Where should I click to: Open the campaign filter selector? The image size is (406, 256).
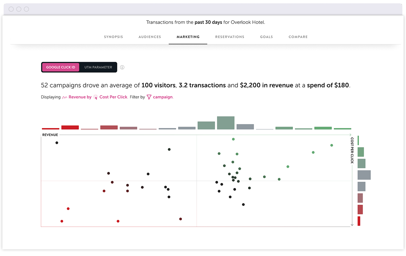pyautogui.click(x=163, y=97)
